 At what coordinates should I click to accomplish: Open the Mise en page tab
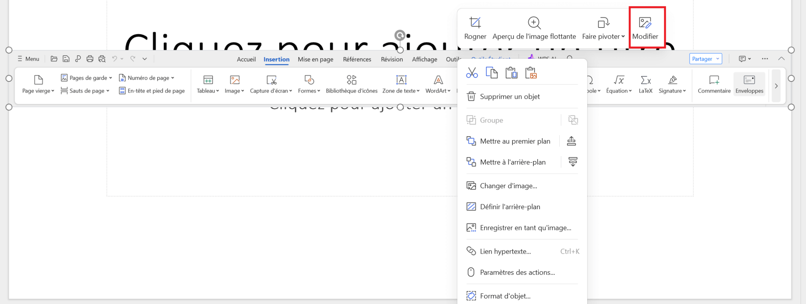[316, 59]
